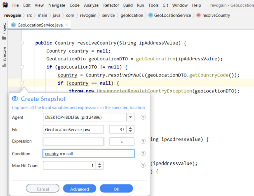Collapse resolveCountry method via gutter fold marker
254x196 pixels.
[22, 43]
